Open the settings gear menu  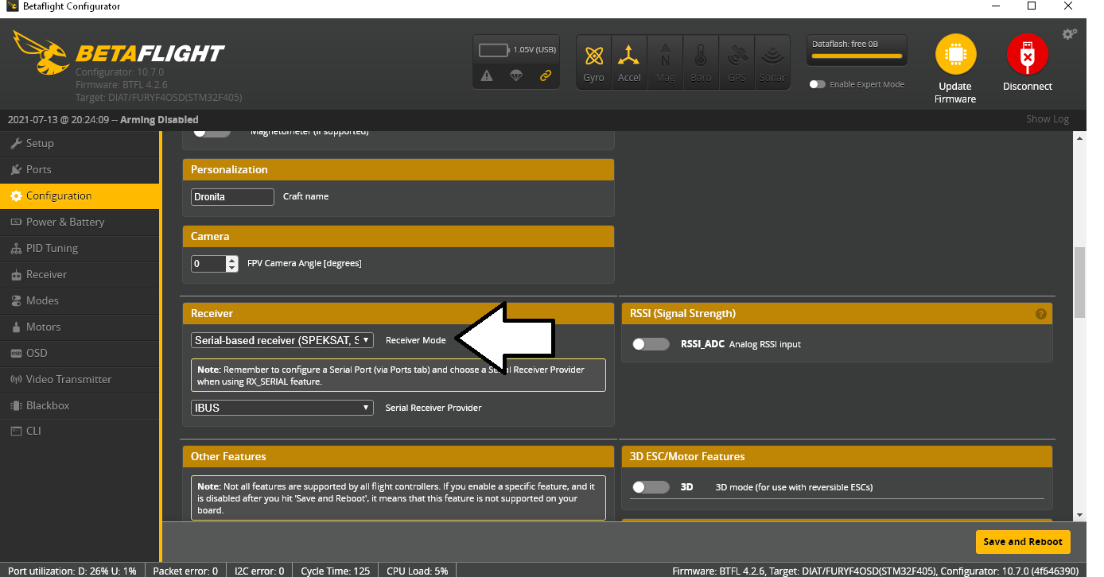pyautogui.click(x=1069, y=33)
